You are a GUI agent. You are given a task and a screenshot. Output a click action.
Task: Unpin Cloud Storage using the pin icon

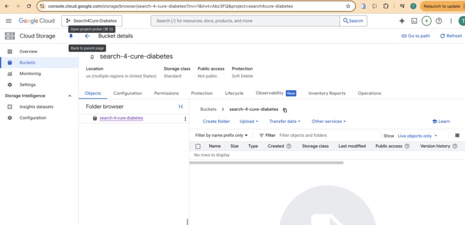[71, 36]
